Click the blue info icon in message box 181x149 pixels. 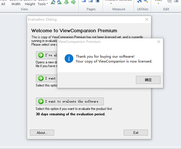pos(69,59)
